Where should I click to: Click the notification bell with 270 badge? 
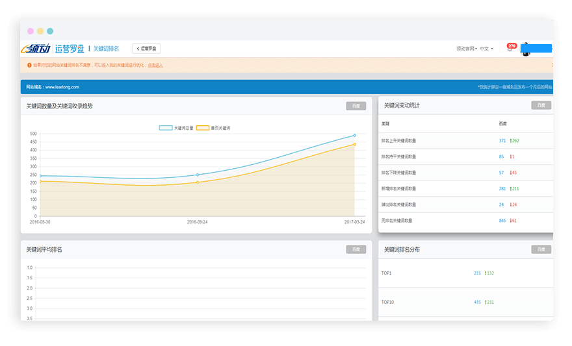[x=510, y=49]
